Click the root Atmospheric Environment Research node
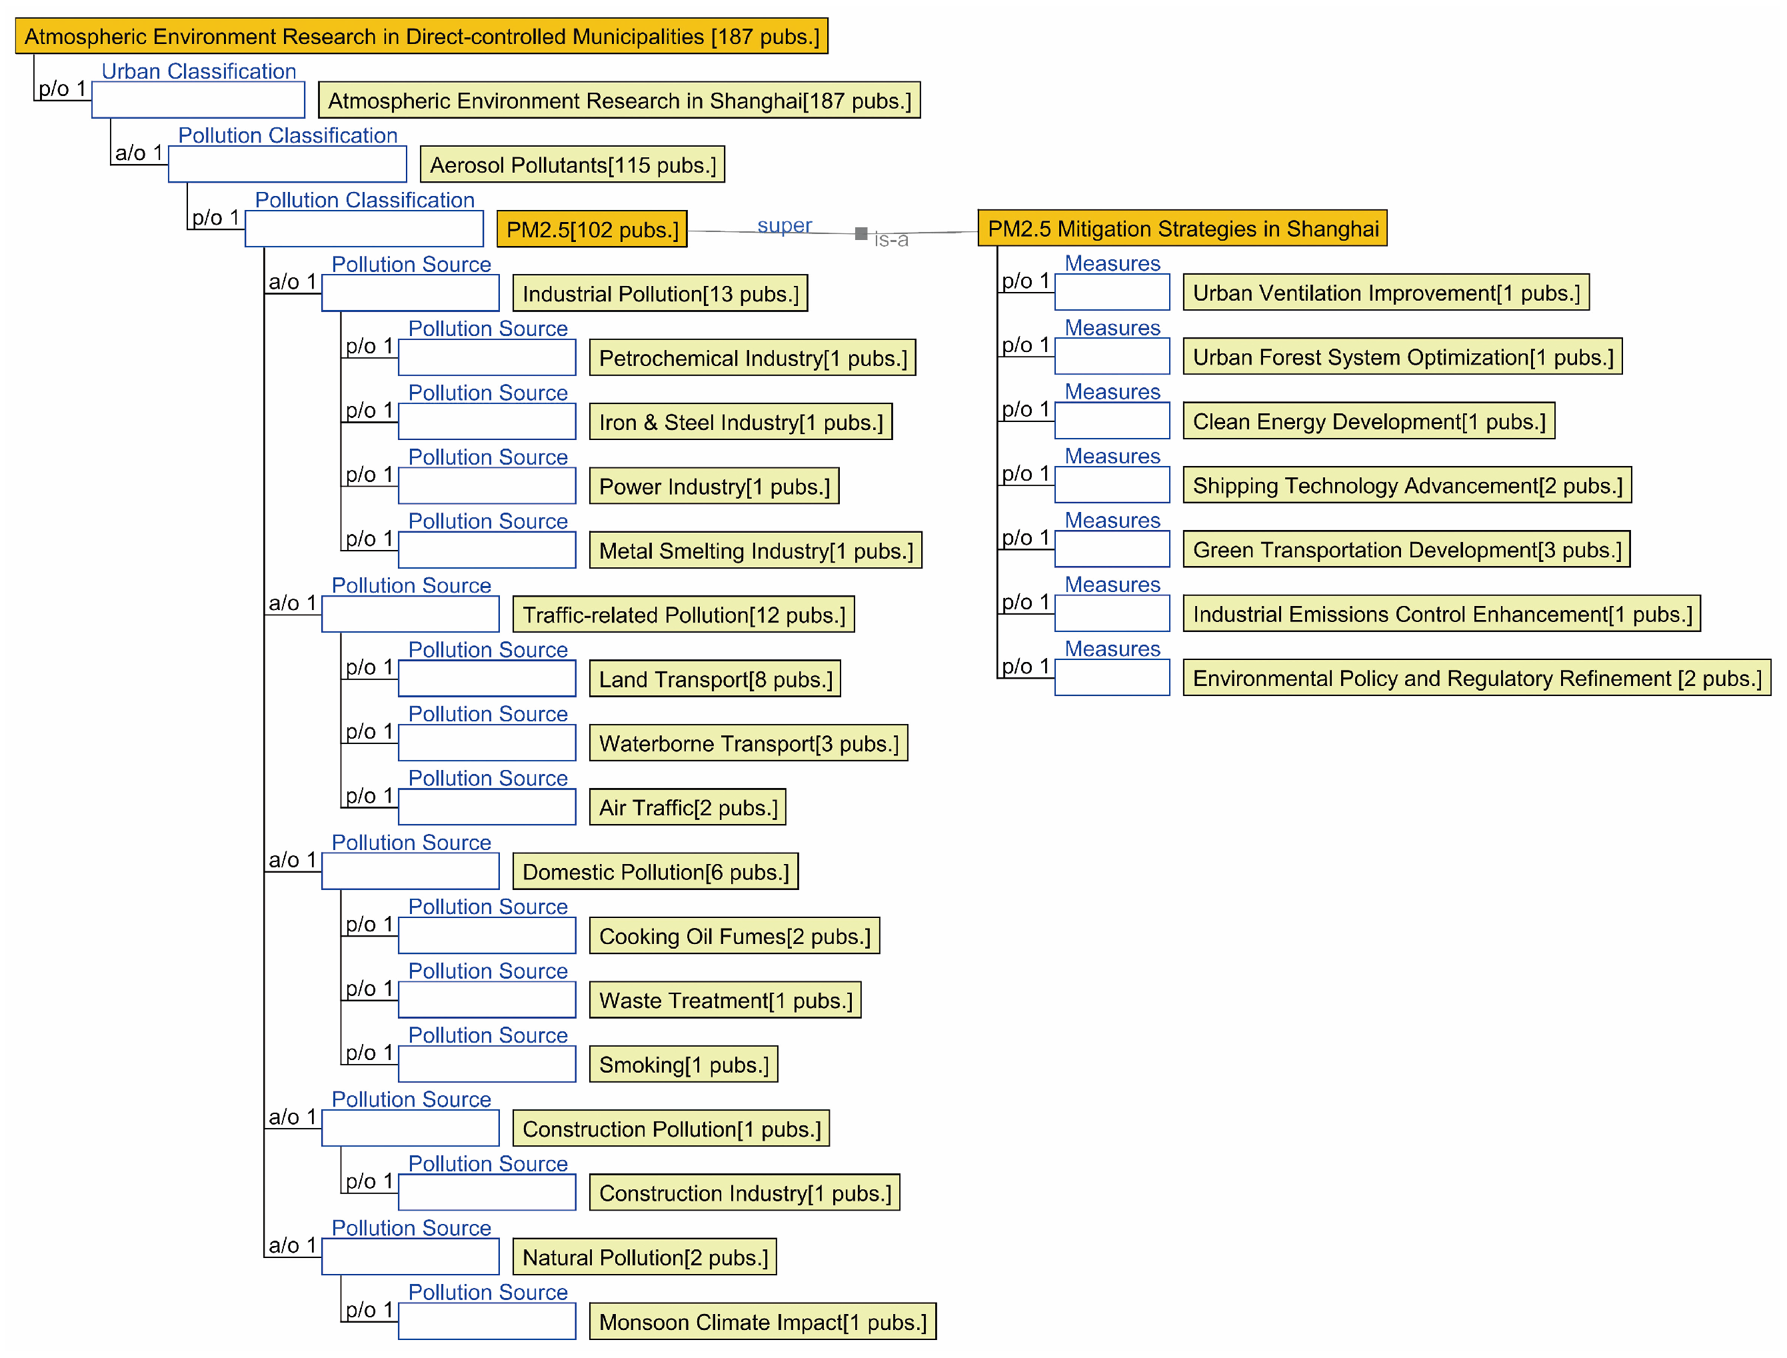Viewport: 1787px width, 1358px height. (x=421, y=37)
